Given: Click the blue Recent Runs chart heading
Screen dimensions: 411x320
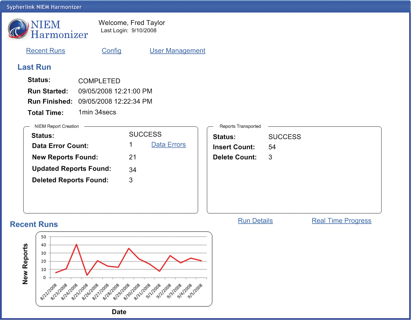Looking at the screenshot, I should point(34,224).
